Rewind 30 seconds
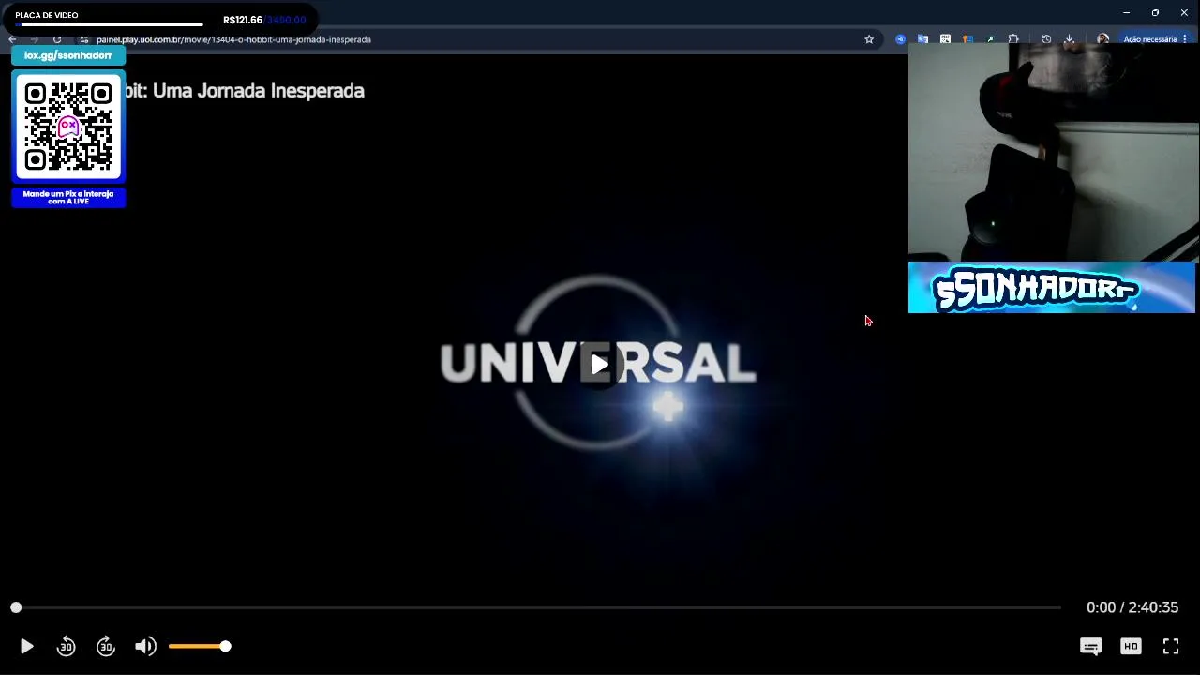Viewport: 1200px width, 675px height. (66, 646)
